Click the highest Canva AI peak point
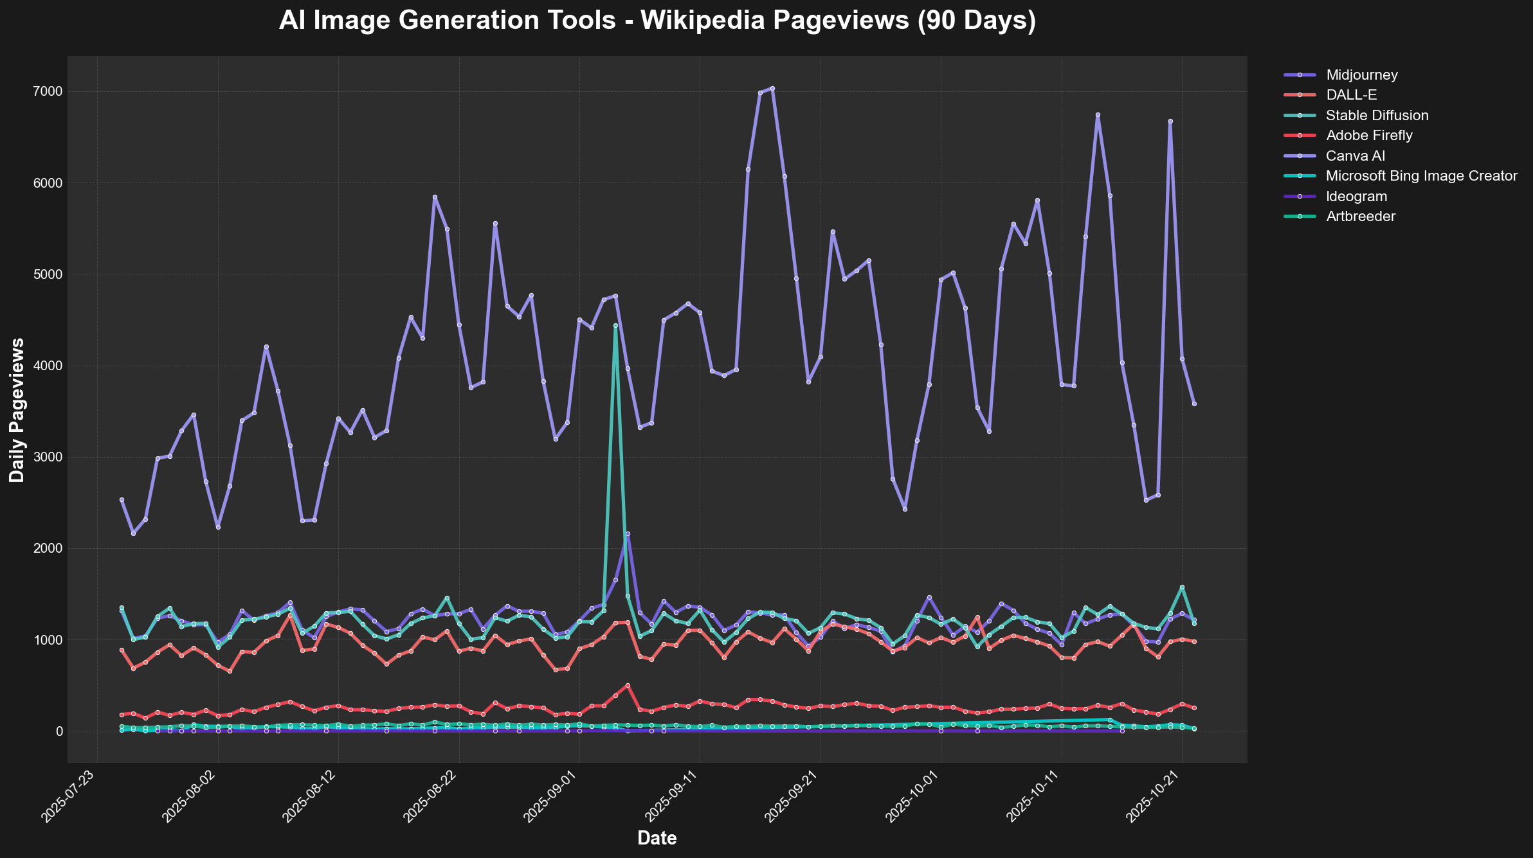Screen dimensions: 1533x858 pyautogui.click(x=772, y=89)
